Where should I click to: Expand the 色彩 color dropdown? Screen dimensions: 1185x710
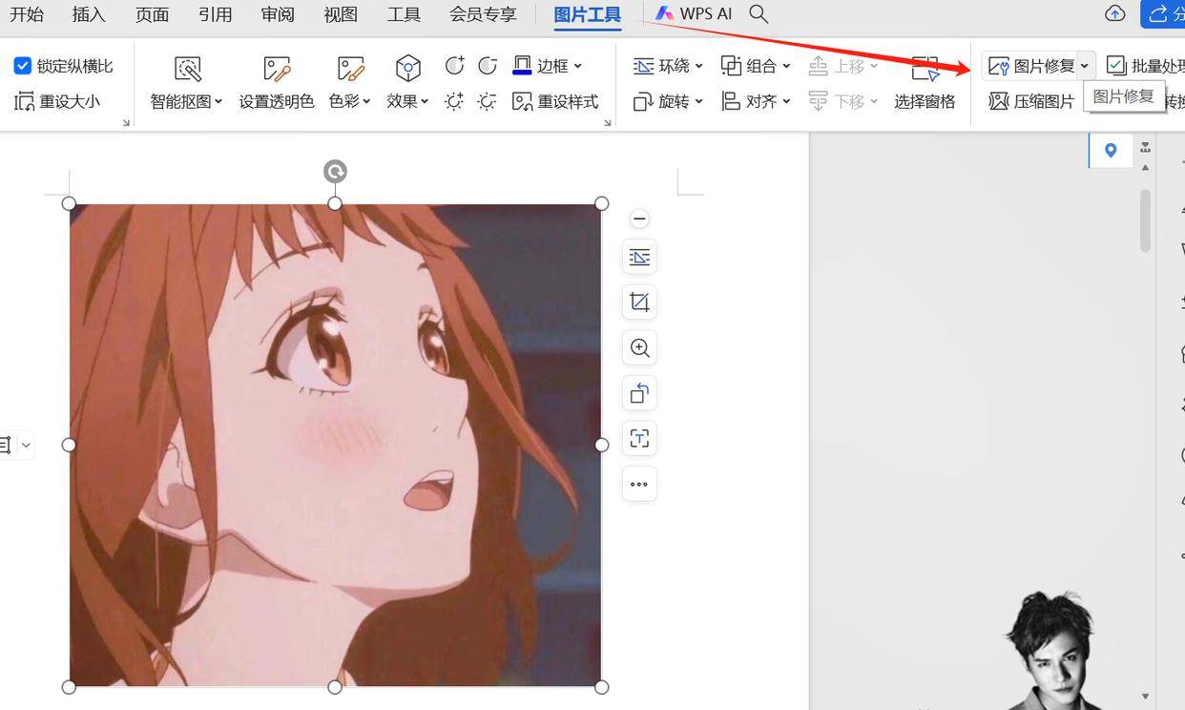[350, 82]
